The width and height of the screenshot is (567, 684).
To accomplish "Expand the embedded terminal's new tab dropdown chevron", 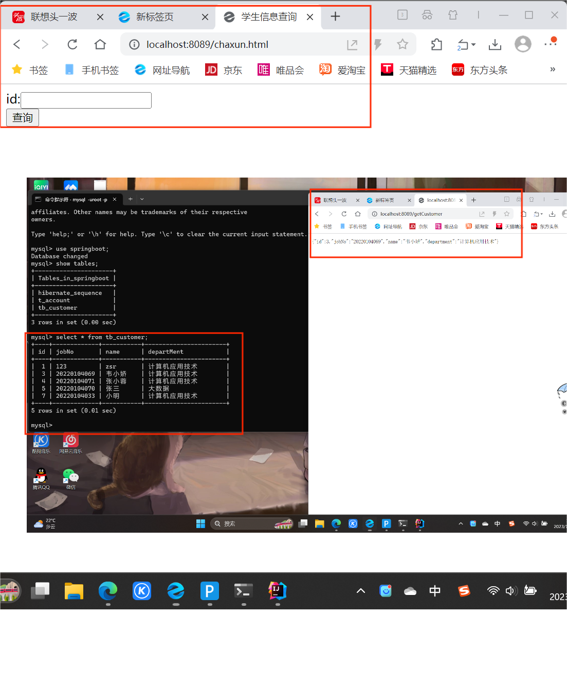I will point(142,199).
